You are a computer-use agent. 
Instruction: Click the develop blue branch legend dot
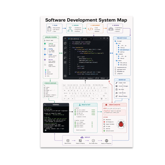coord(46,72)
